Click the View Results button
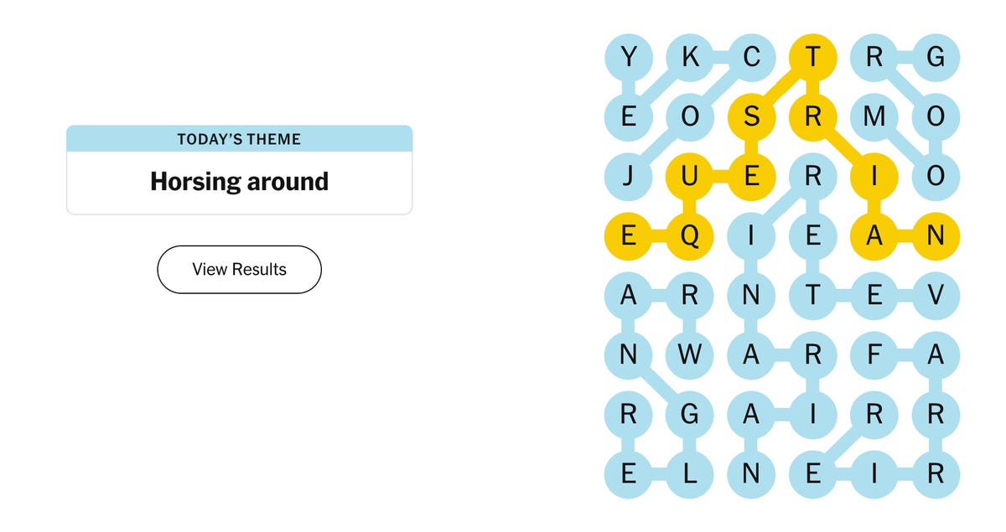This screenshot has width=1006, height=532. 239,270
